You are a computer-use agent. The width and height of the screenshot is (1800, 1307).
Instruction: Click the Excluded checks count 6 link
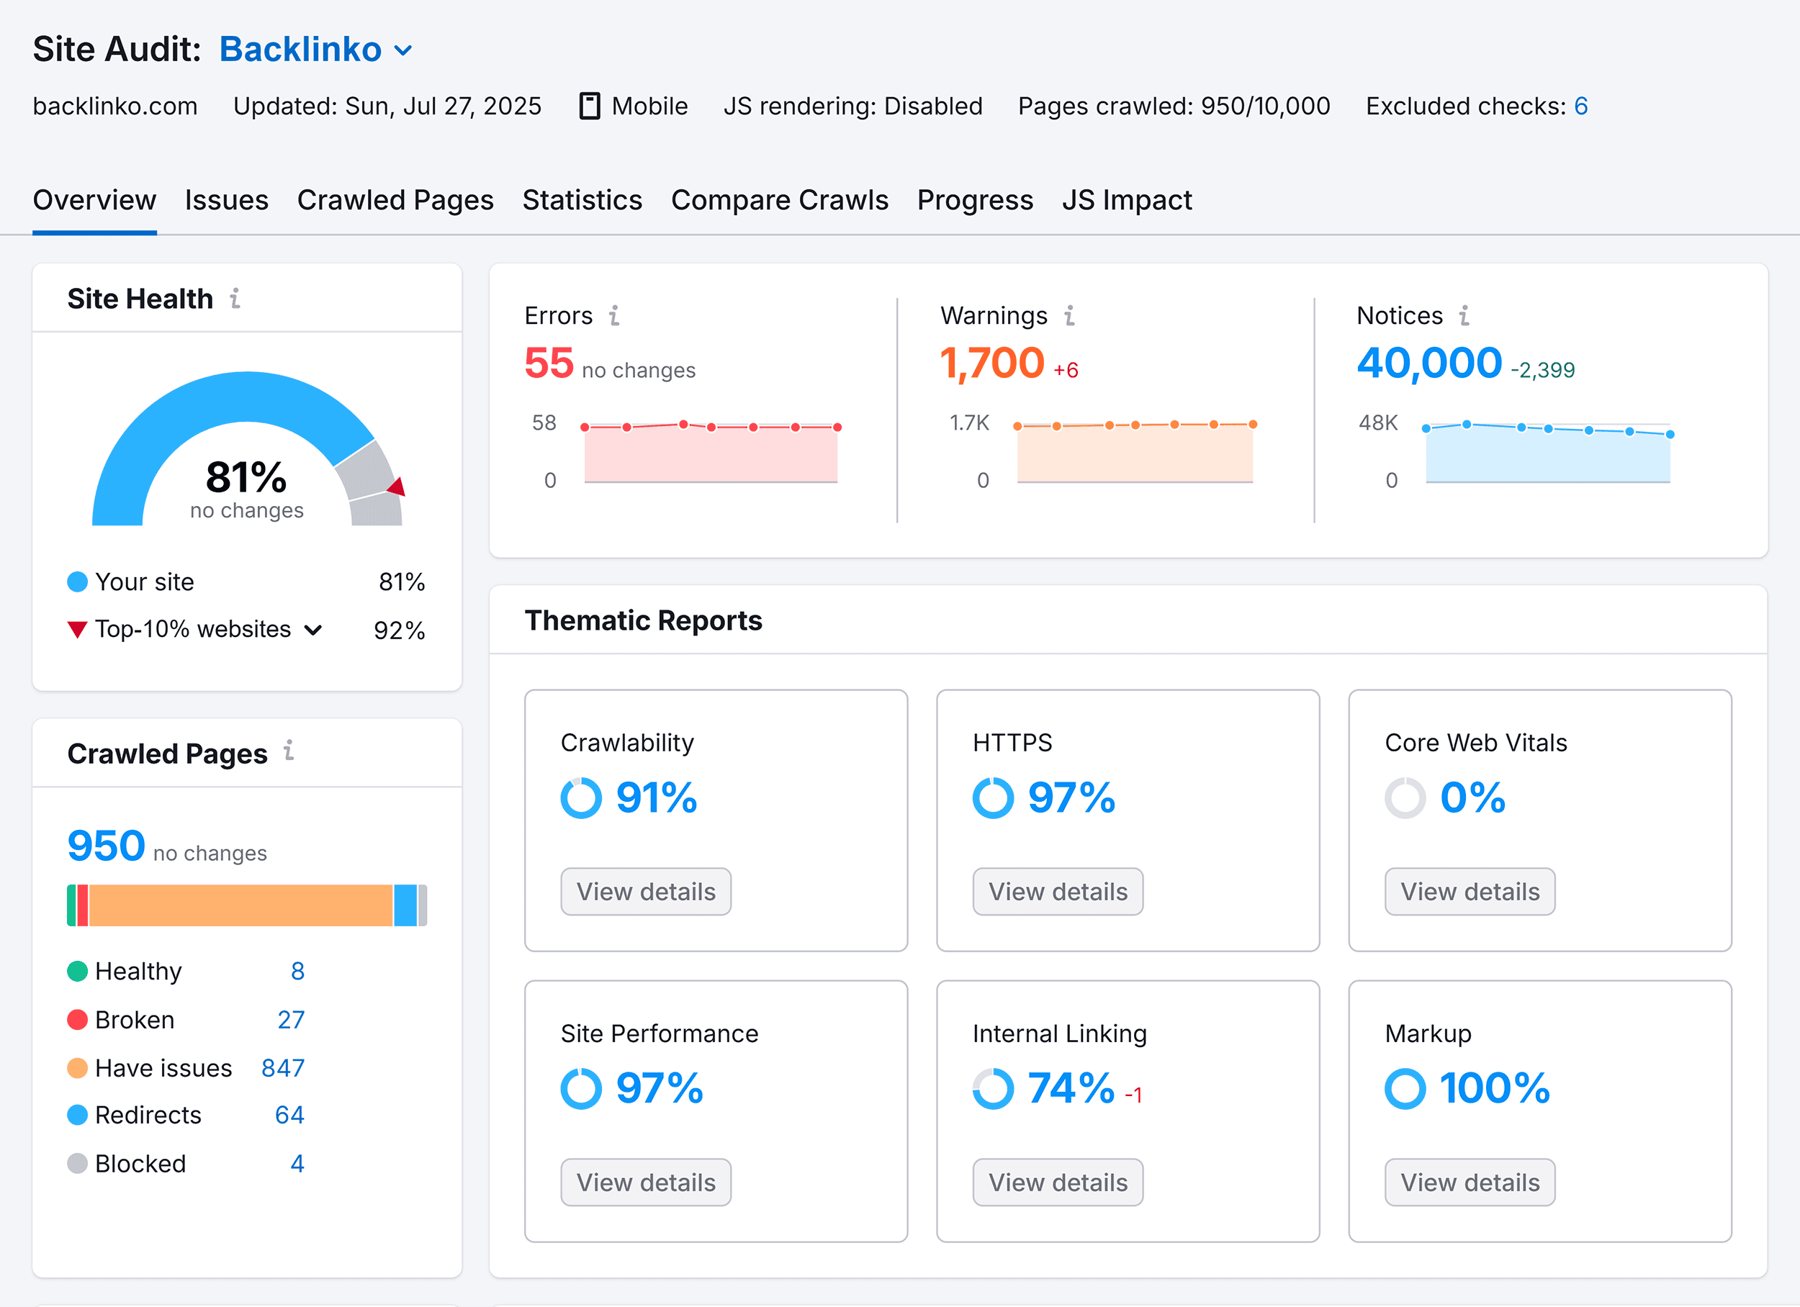tap(1581, 106)
